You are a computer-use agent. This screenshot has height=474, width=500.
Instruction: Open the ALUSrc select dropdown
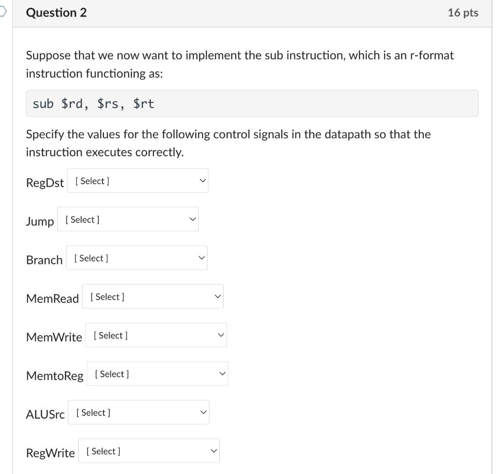pyautogui.click(x=139, y=412)
